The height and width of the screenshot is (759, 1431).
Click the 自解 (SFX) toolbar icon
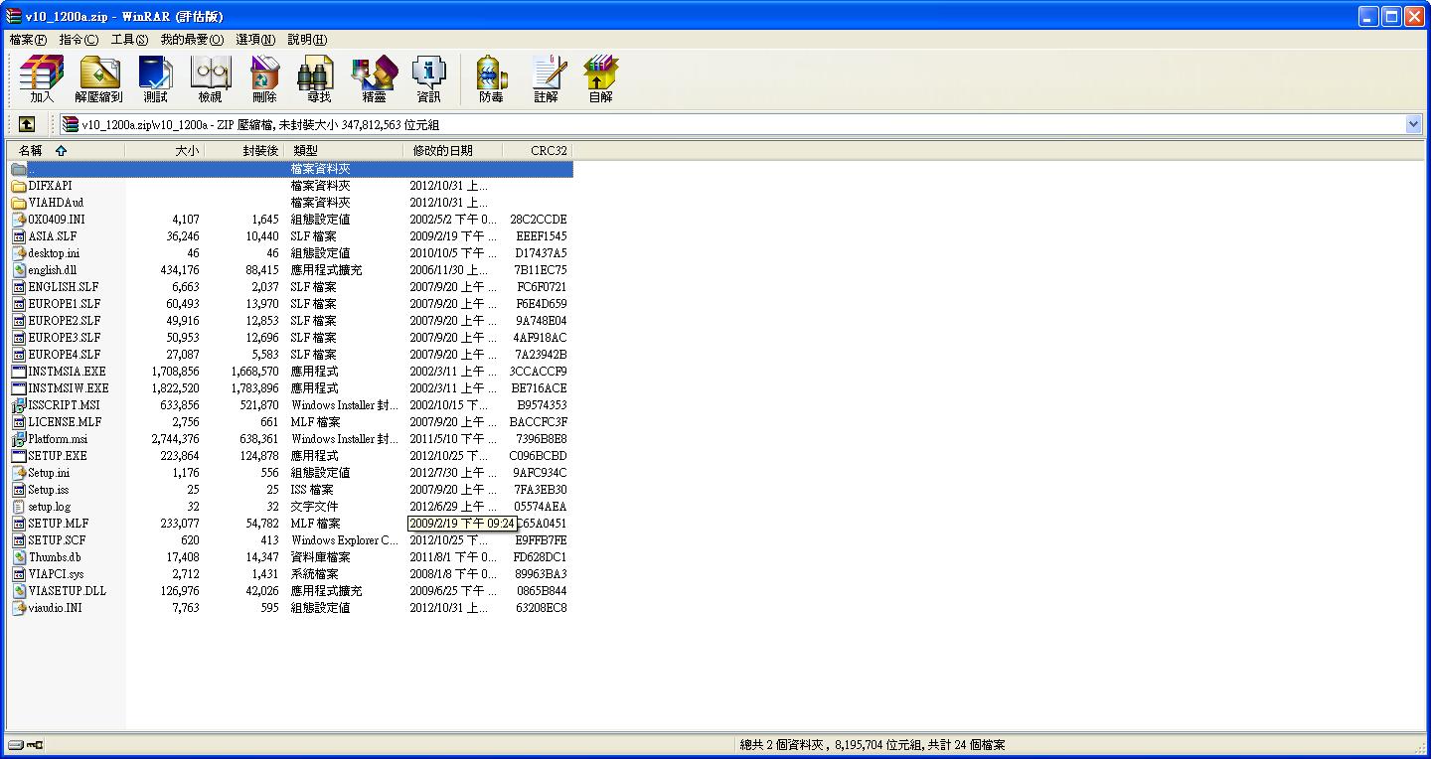click(600, 79)
